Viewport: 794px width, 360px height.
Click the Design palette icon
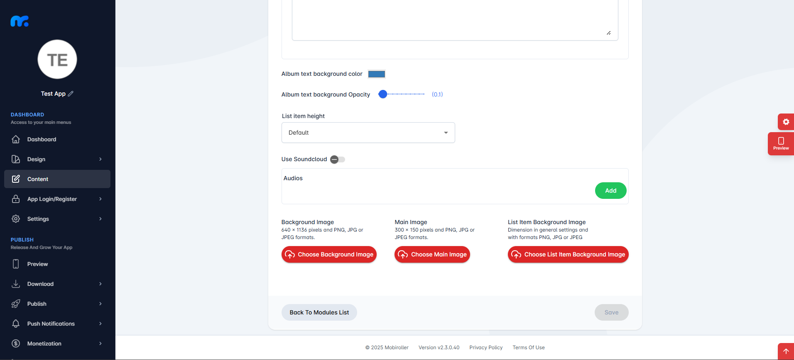point(16,159)
